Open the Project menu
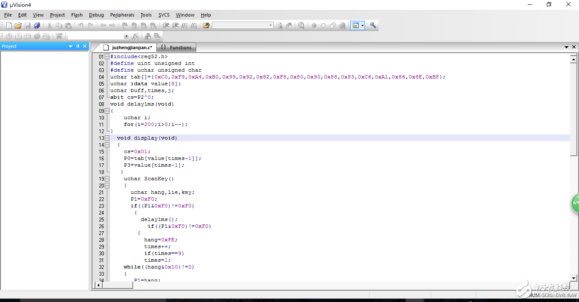Screen dimensions: 579x302 pos(57,15)
